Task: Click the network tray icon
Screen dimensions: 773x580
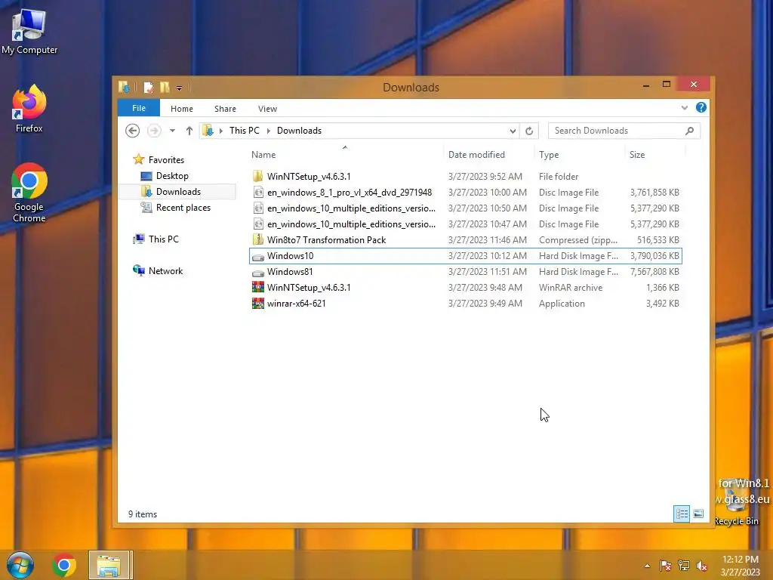Action: [x=683, y=566]
